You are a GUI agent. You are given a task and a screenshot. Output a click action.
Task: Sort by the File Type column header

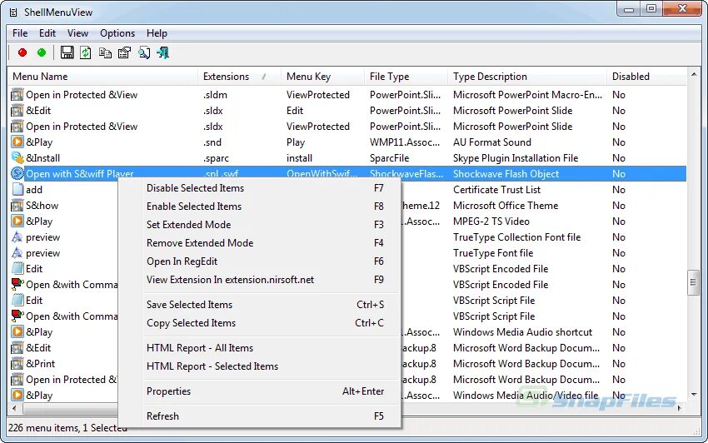click(406, 77)
